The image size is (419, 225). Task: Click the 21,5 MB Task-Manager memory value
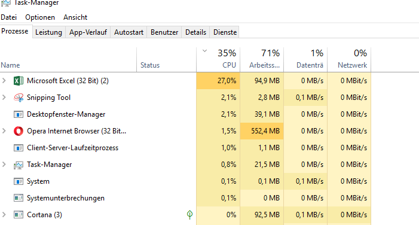267,165
